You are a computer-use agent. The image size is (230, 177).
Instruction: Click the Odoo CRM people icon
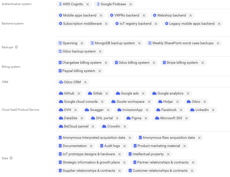(x=61, y=82)
